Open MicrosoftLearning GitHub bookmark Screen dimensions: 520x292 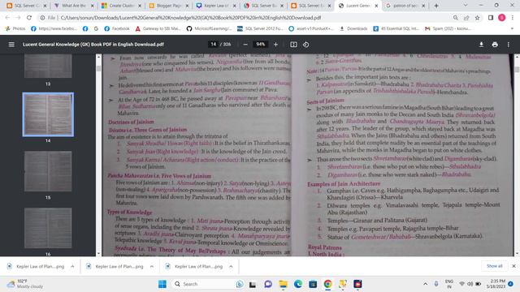(x=209, y=29)
